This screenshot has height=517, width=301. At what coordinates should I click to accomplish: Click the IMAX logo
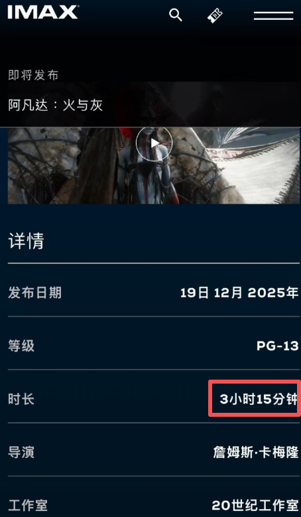(43, 13)
